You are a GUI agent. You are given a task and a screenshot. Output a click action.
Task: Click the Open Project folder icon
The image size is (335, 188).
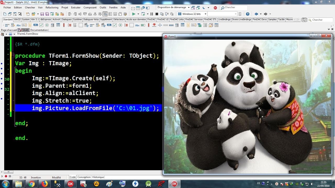click(33, 14)
